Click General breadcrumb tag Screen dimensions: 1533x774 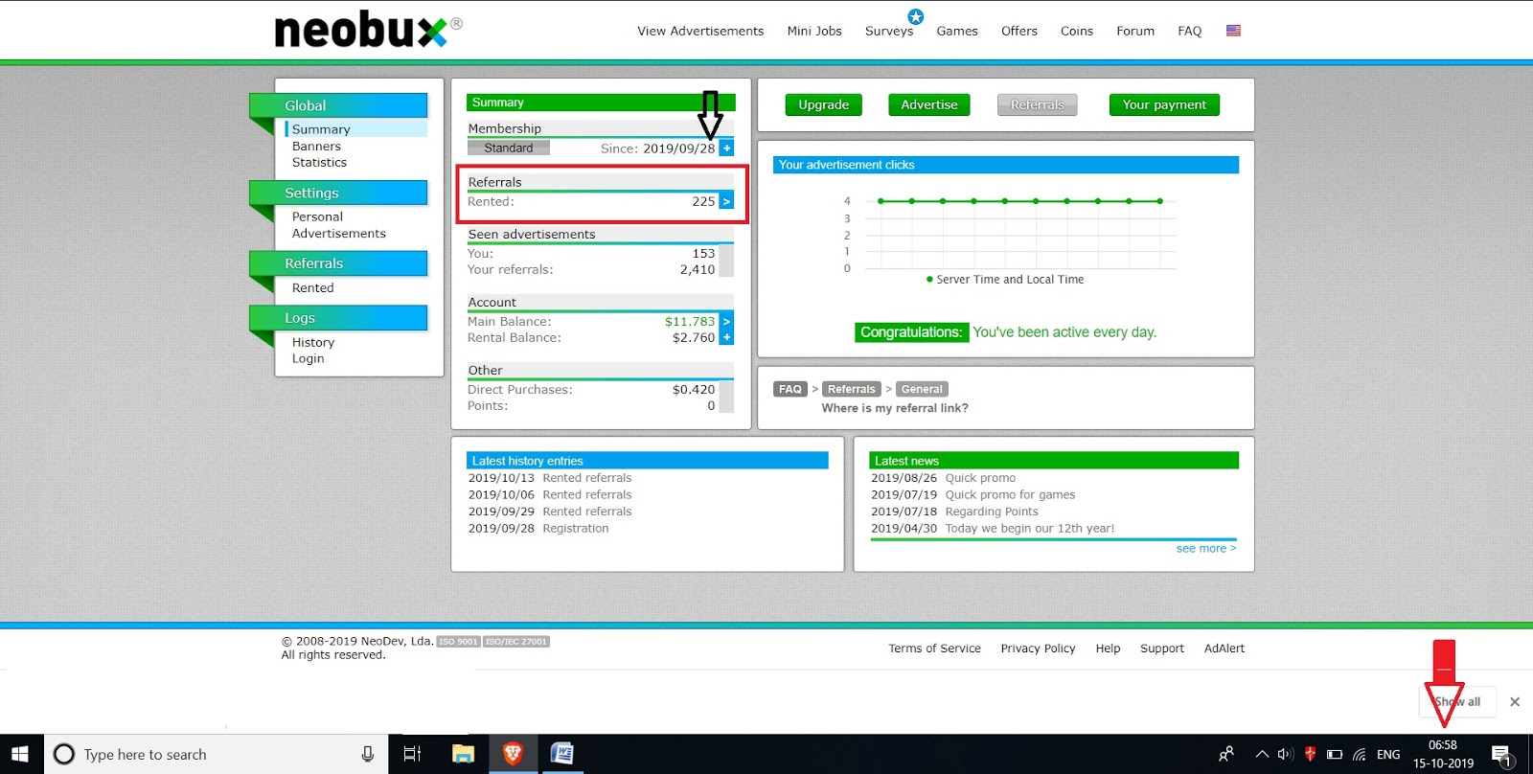pos(922,389)
